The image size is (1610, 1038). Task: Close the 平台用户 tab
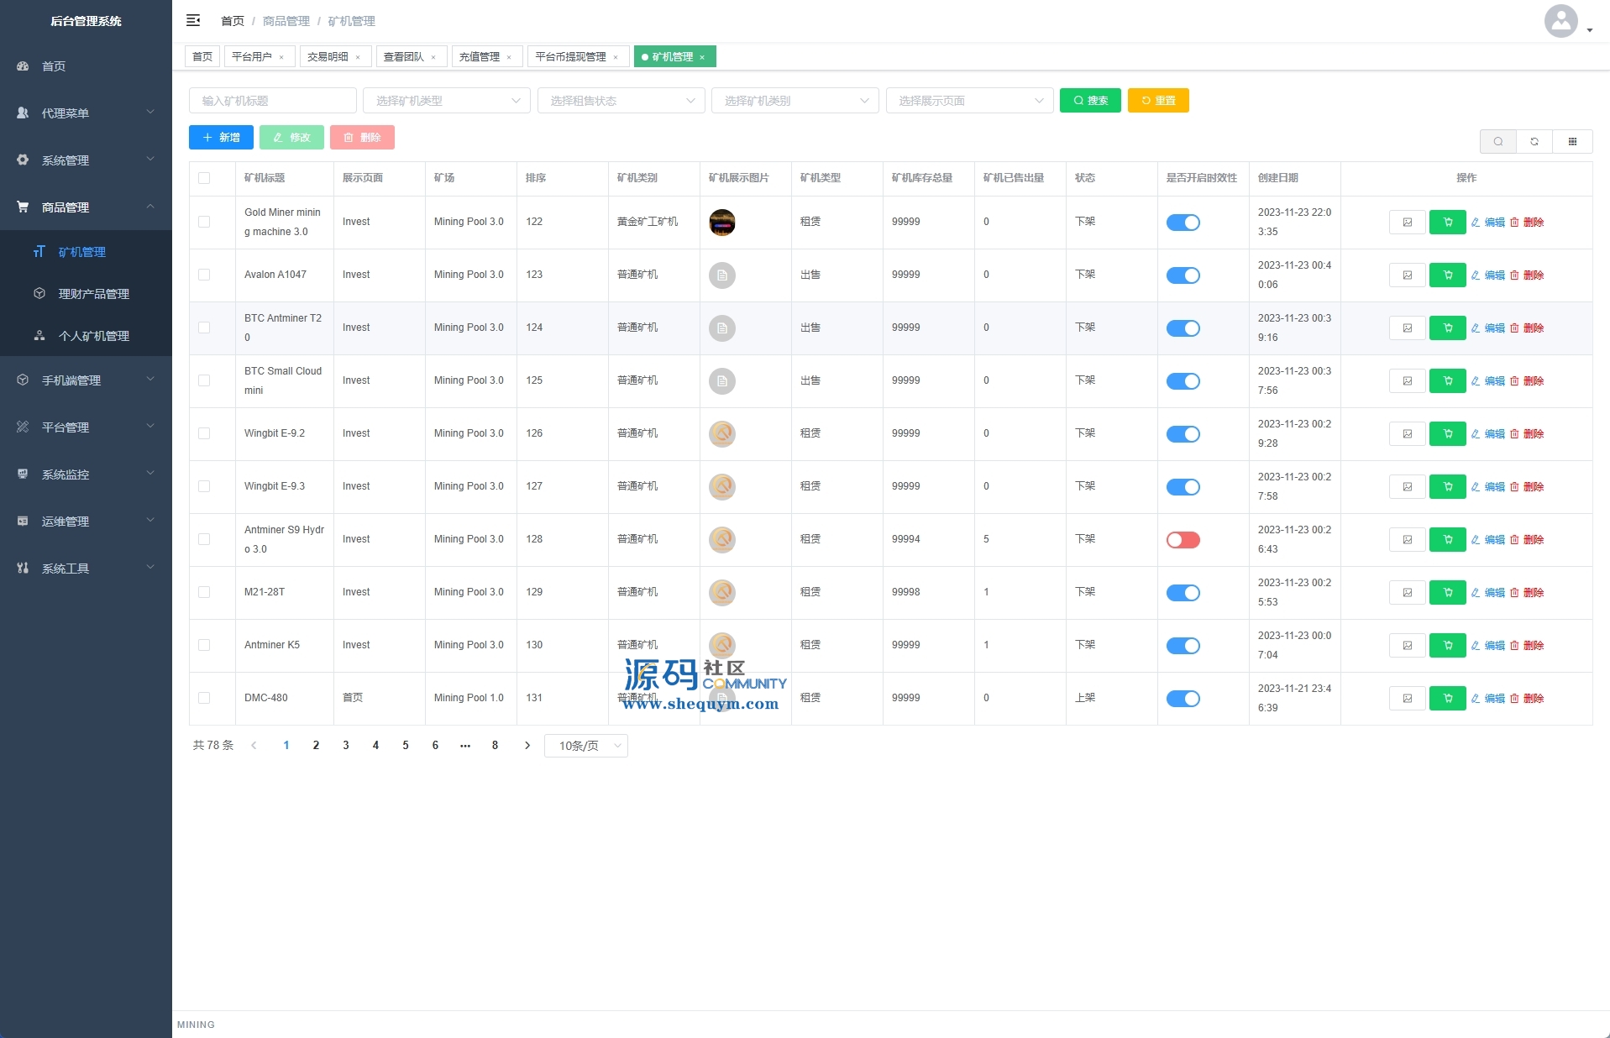[281, 57]
